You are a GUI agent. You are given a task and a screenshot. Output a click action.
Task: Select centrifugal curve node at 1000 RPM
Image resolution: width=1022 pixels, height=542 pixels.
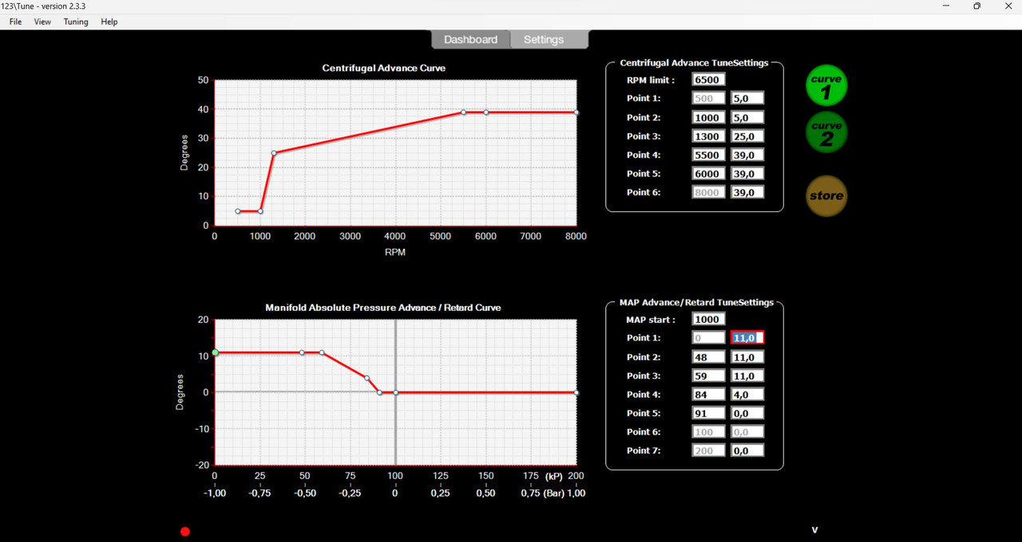[x=260, y=211]
